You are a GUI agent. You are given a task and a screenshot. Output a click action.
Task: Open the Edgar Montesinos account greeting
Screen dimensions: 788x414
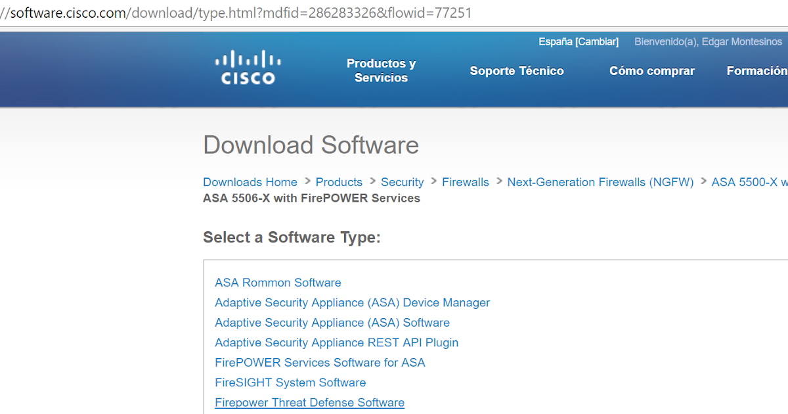708,41
